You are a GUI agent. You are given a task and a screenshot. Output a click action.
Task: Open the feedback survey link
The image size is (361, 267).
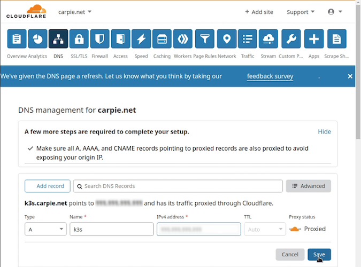coord(270,76)
